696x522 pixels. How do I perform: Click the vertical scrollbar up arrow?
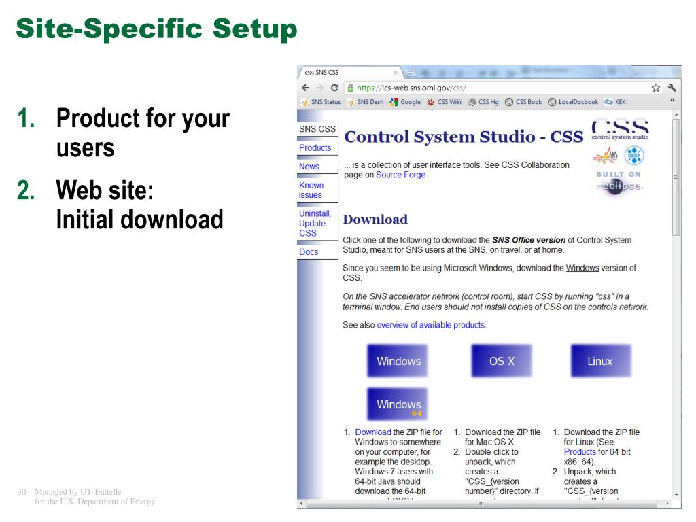(676, 114)
